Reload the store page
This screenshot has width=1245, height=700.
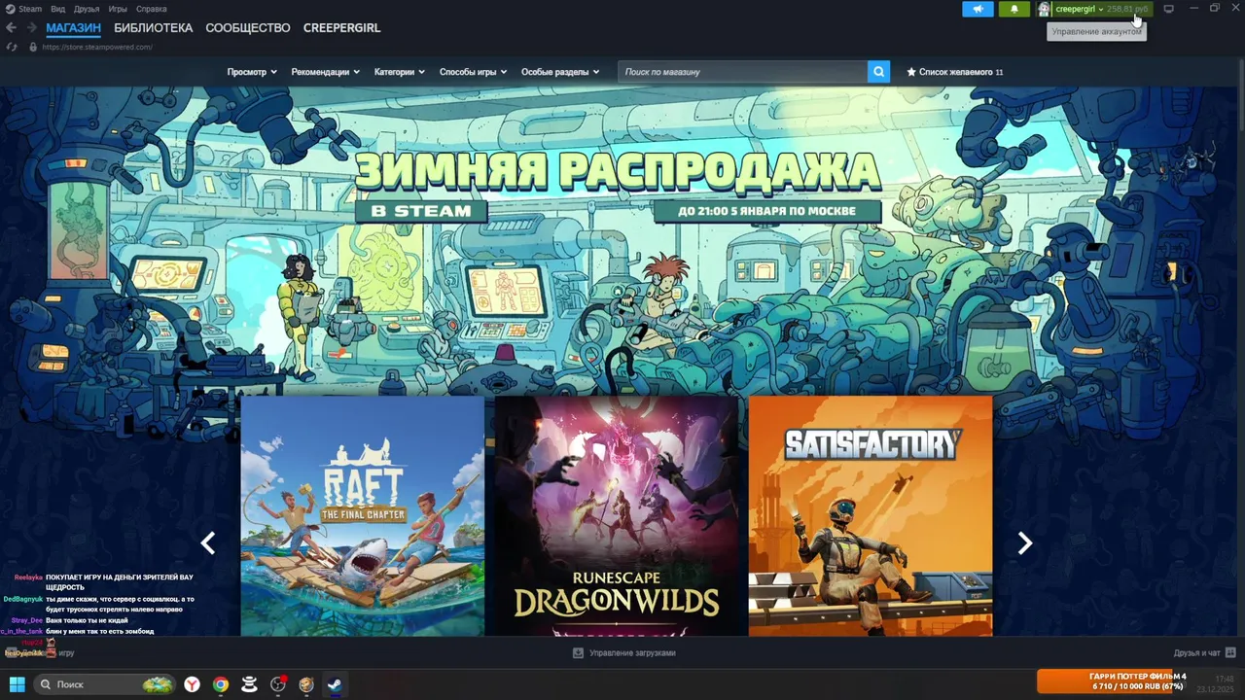point(12,47)
